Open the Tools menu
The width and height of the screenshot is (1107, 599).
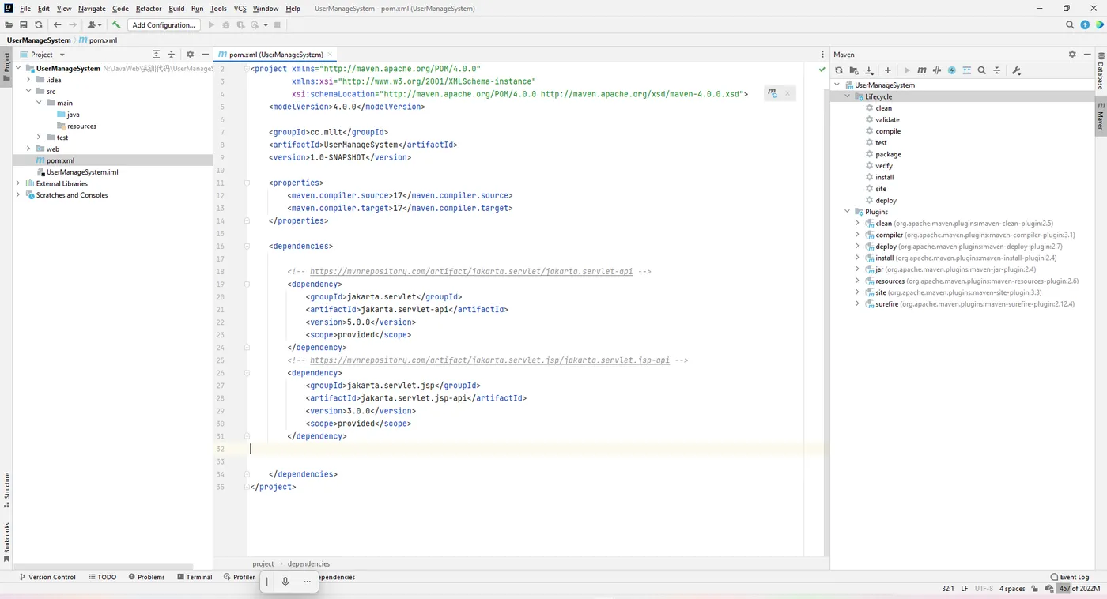point(218,9)
